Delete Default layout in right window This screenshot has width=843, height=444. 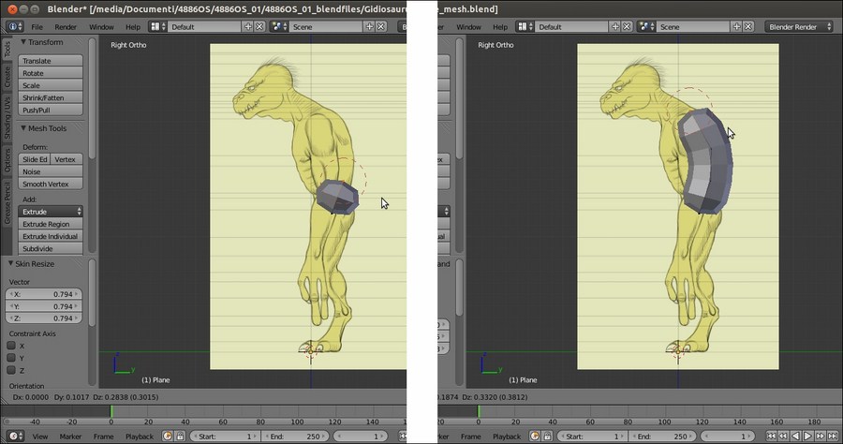pos(627,26)
